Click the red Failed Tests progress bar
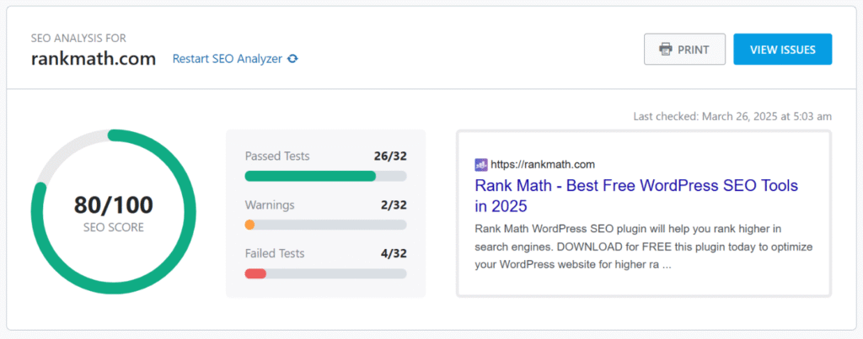This screenshot has width=863, height=339. click(x=255, y=273)
